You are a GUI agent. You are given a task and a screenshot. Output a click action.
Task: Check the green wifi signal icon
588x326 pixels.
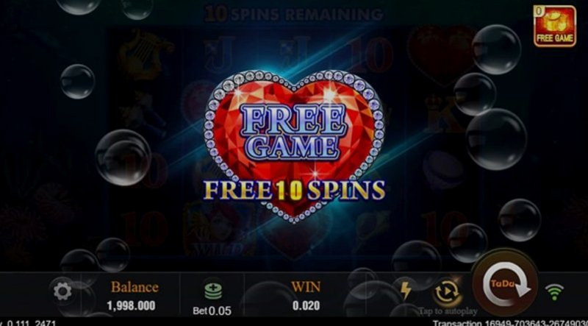point(554,292)
